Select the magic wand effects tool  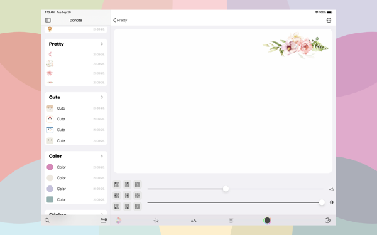(x=156, y=221)
